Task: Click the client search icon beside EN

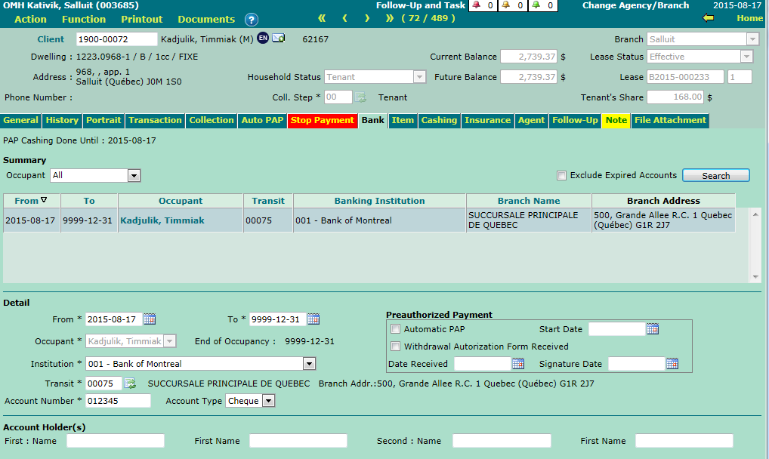Action: pyautogui.click(x=279, y=39)
